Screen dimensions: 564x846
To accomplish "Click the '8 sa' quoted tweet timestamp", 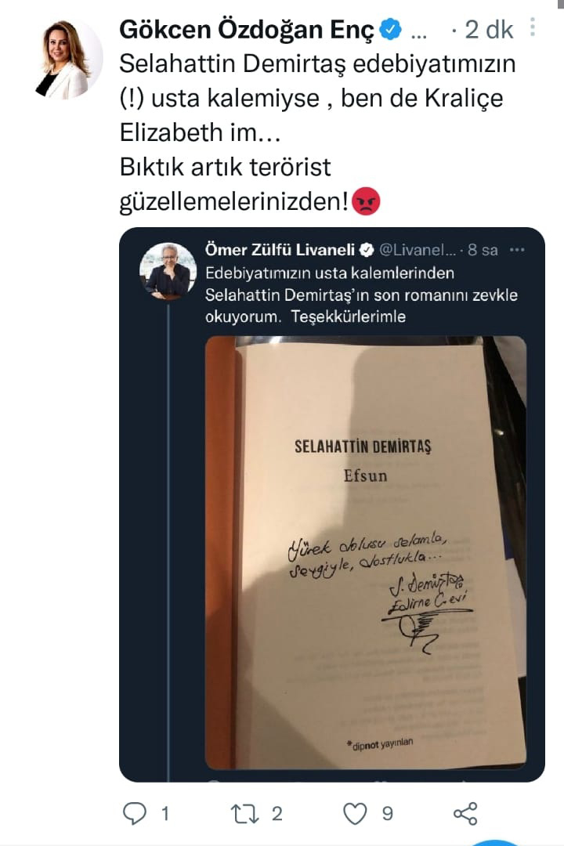I will coord(483,250).
